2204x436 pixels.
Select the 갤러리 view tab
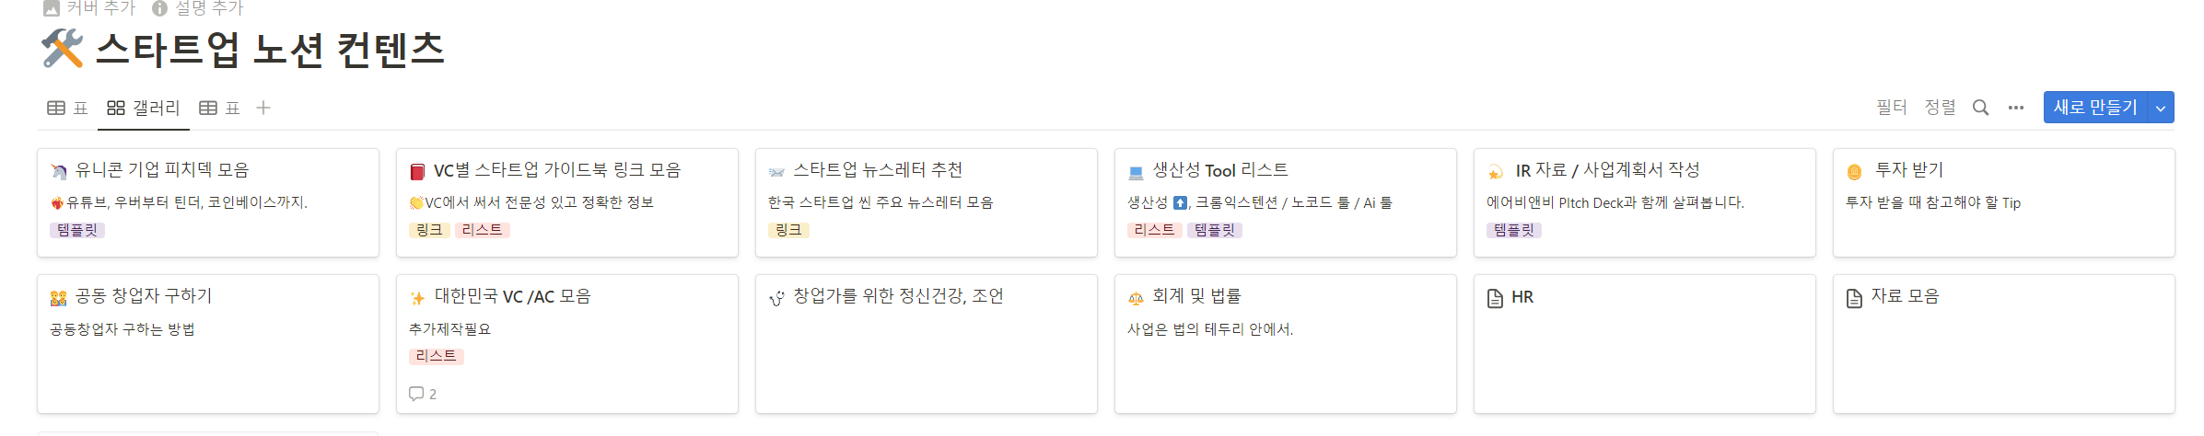click(x=144, y=108)
